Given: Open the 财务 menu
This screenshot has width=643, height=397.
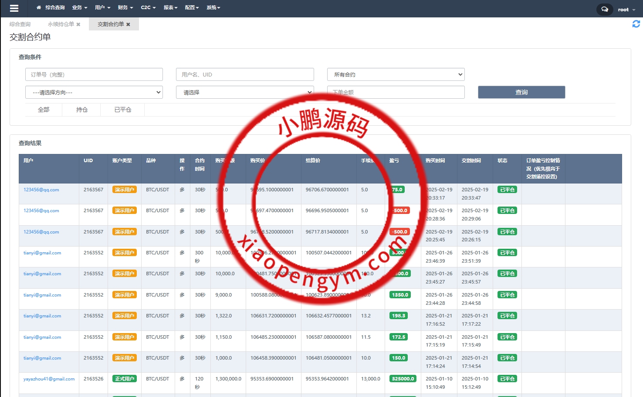Looking at the screenshot, I should tap(125, 7).
